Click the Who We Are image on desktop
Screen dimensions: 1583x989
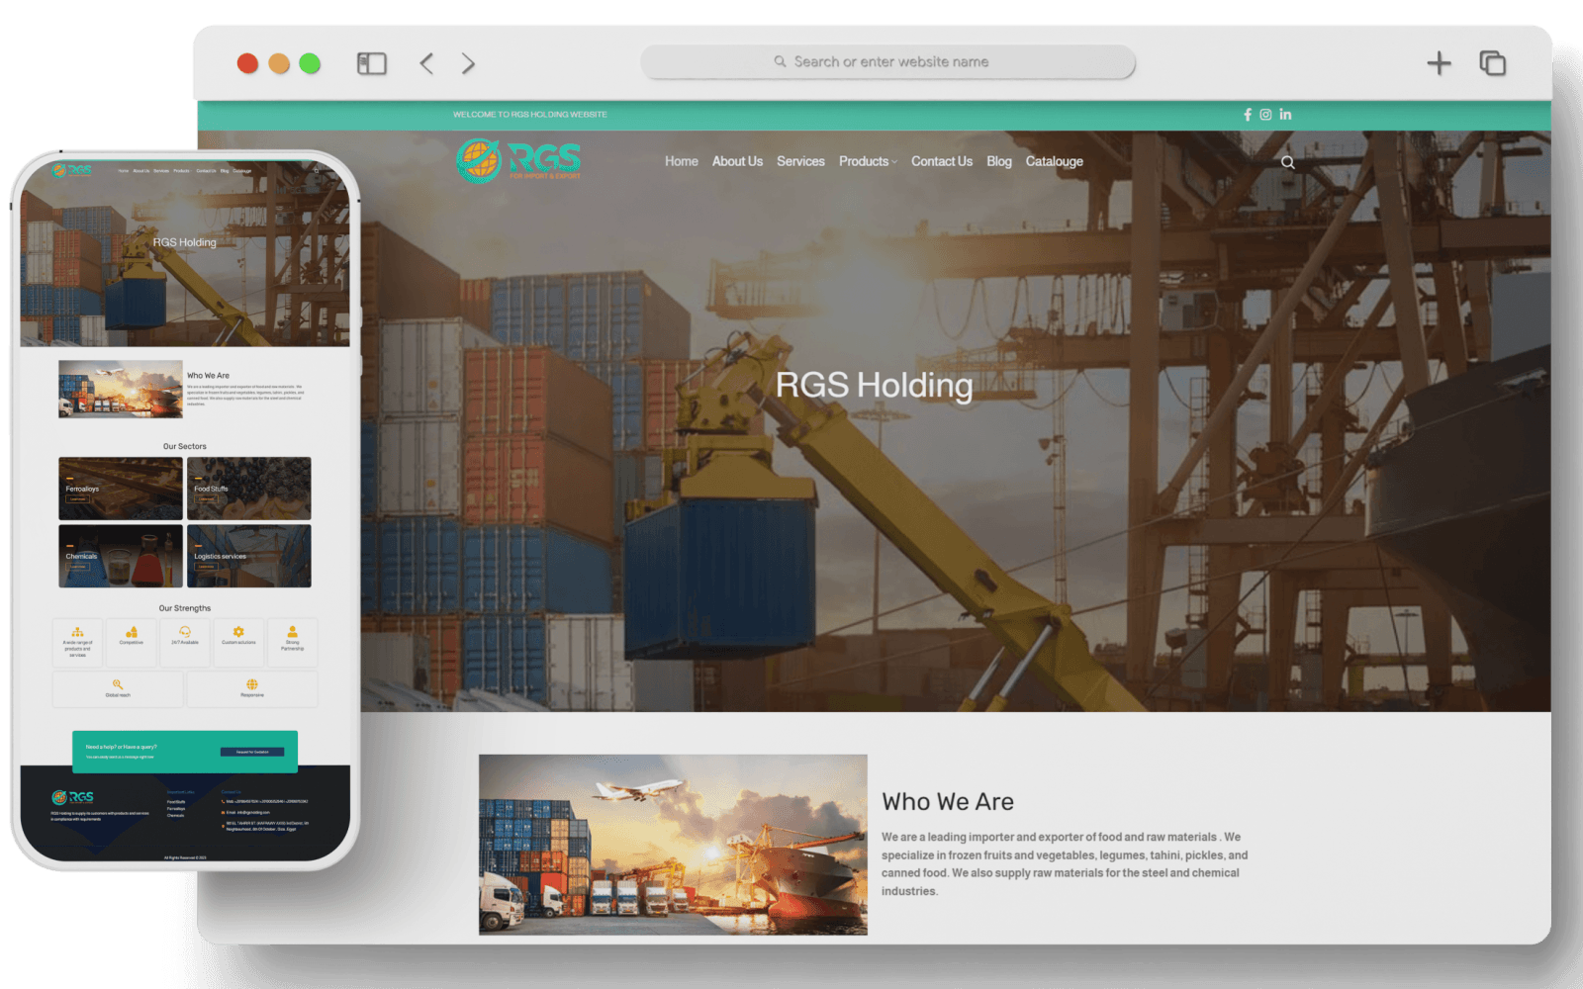point(673,845)
